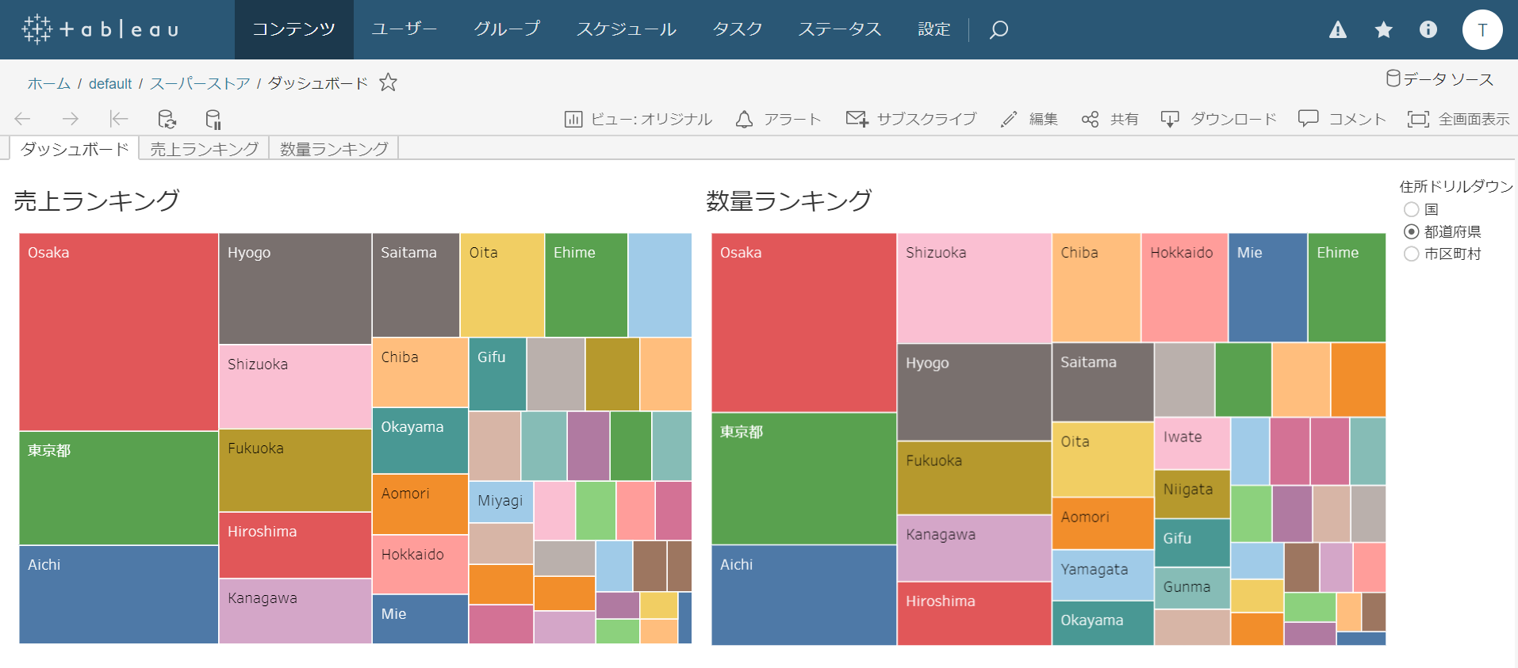Screen dimensions: 1518x668
Task: Select Miyagi tile in 売上ランキング treemap
Action: tap(501, 502)
